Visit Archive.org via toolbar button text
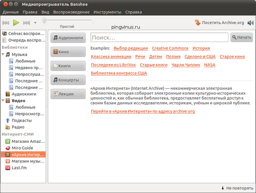 tap(223, 23)
